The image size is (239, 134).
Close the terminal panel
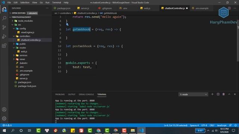[235, 94]
